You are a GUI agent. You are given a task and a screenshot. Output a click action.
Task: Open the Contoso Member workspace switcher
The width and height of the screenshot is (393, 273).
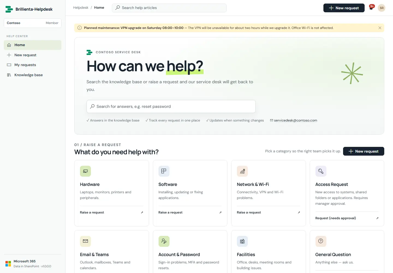32,23
